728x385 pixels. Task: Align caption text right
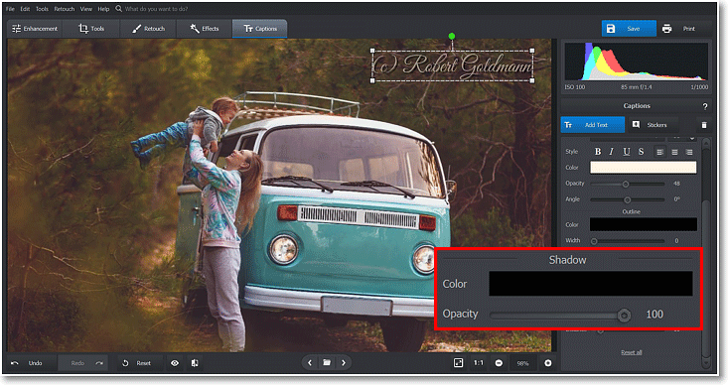[689, 152]
